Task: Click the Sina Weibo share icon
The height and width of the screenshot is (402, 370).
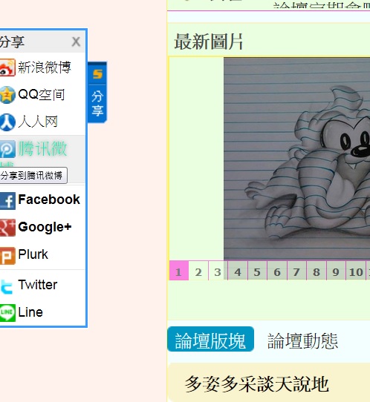Action: [x=7, y=67]
